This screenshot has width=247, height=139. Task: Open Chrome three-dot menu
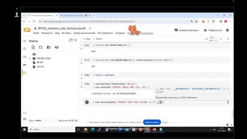point(231,22)
